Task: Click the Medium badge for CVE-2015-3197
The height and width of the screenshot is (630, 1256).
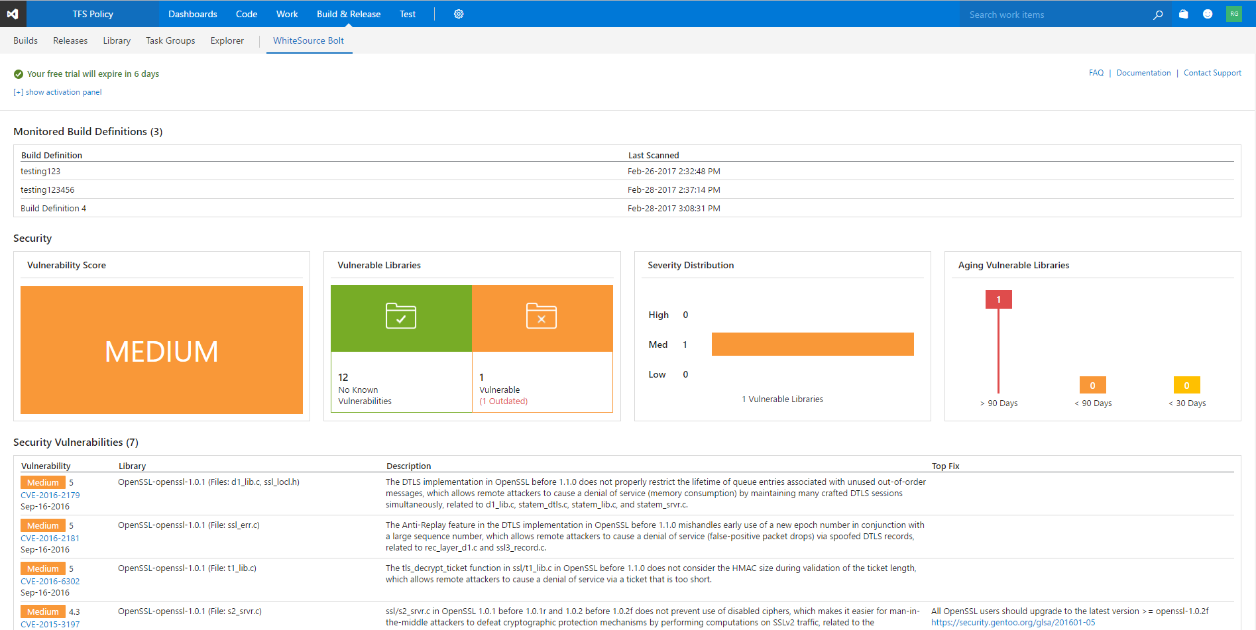Action: click(43, 611)
